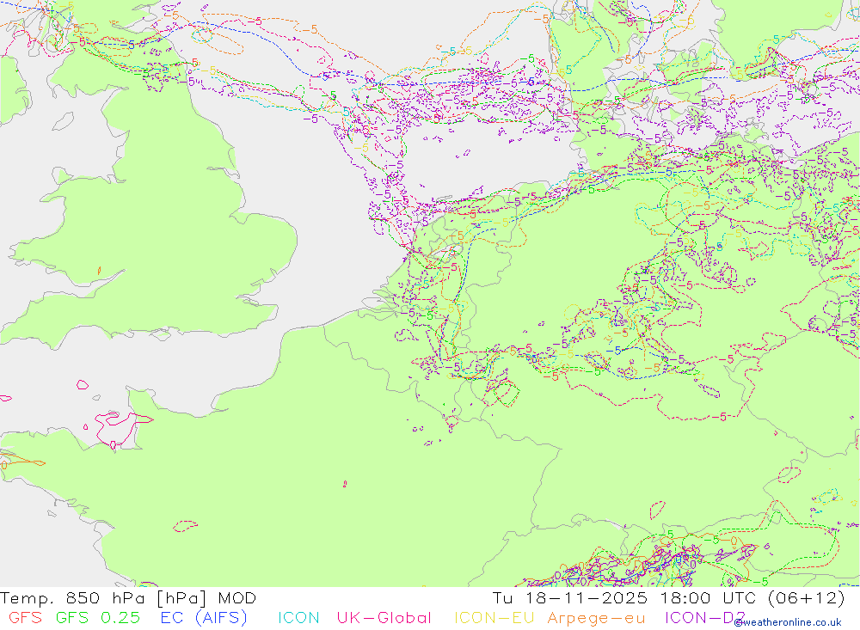This screenshot has height=630, width=860.
Task: Click the UK-Global legend label
Action: (x=384, y=618)
